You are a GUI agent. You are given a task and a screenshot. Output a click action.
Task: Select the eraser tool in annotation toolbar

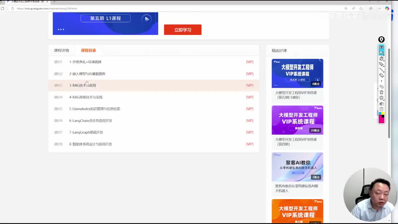point(382,75)
